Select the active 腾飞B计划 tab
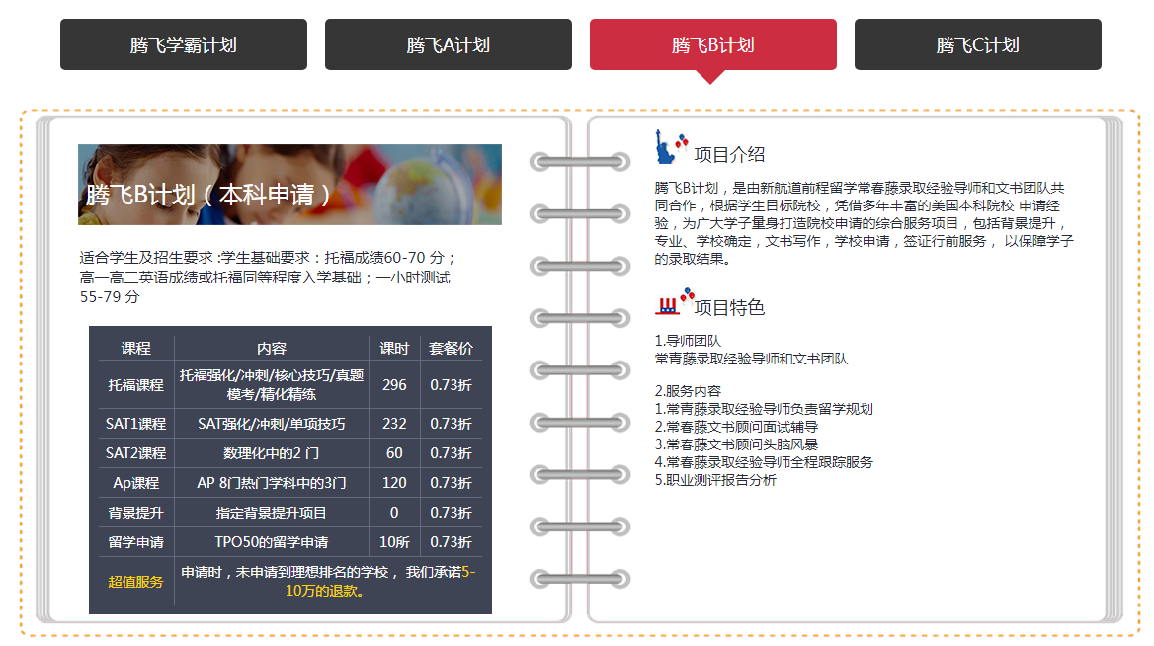The height and width of the screenshot is (646, 1154). [712, 44]
